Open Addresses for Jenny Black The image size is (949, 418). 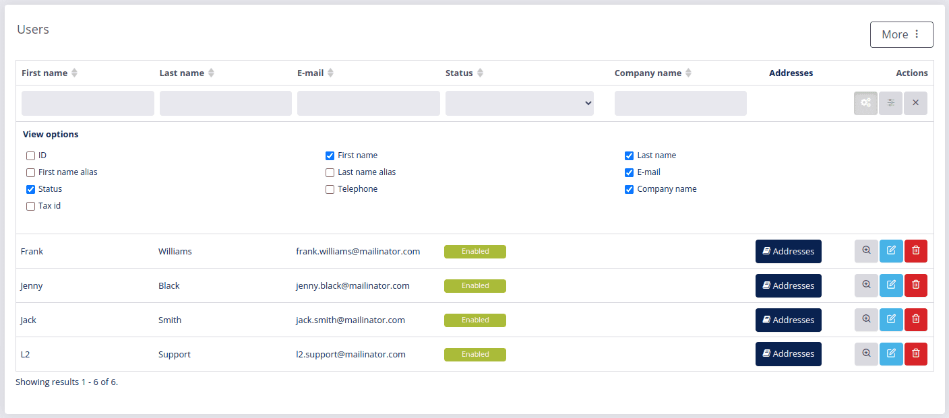(788, 285)
